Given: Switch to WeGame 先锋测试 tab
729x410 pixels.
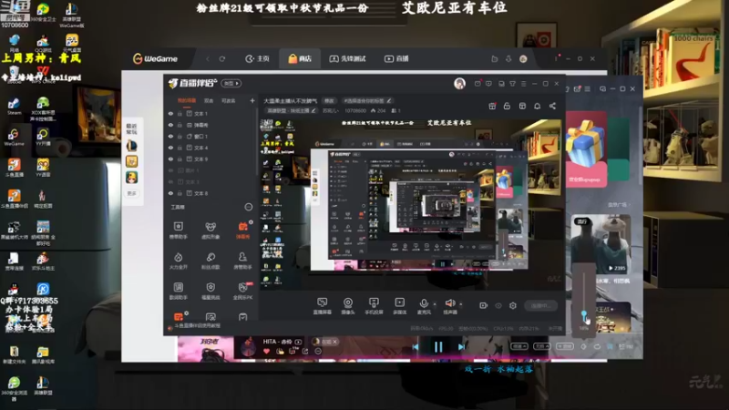Looking at the screenshot, I should pos(348,58).
